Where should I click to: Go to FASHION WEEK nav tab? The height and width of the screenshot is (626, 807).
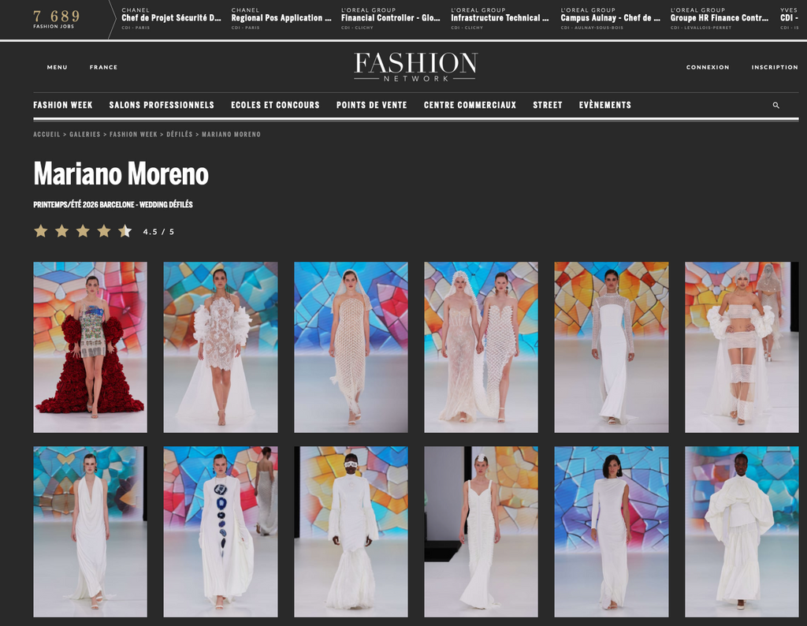(x=63, y=105)
